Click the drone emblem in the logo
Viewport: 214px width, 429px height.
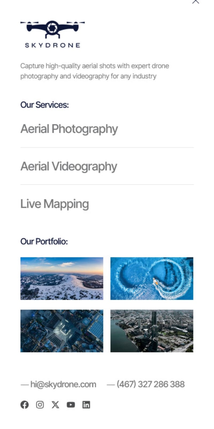[52, 29]
